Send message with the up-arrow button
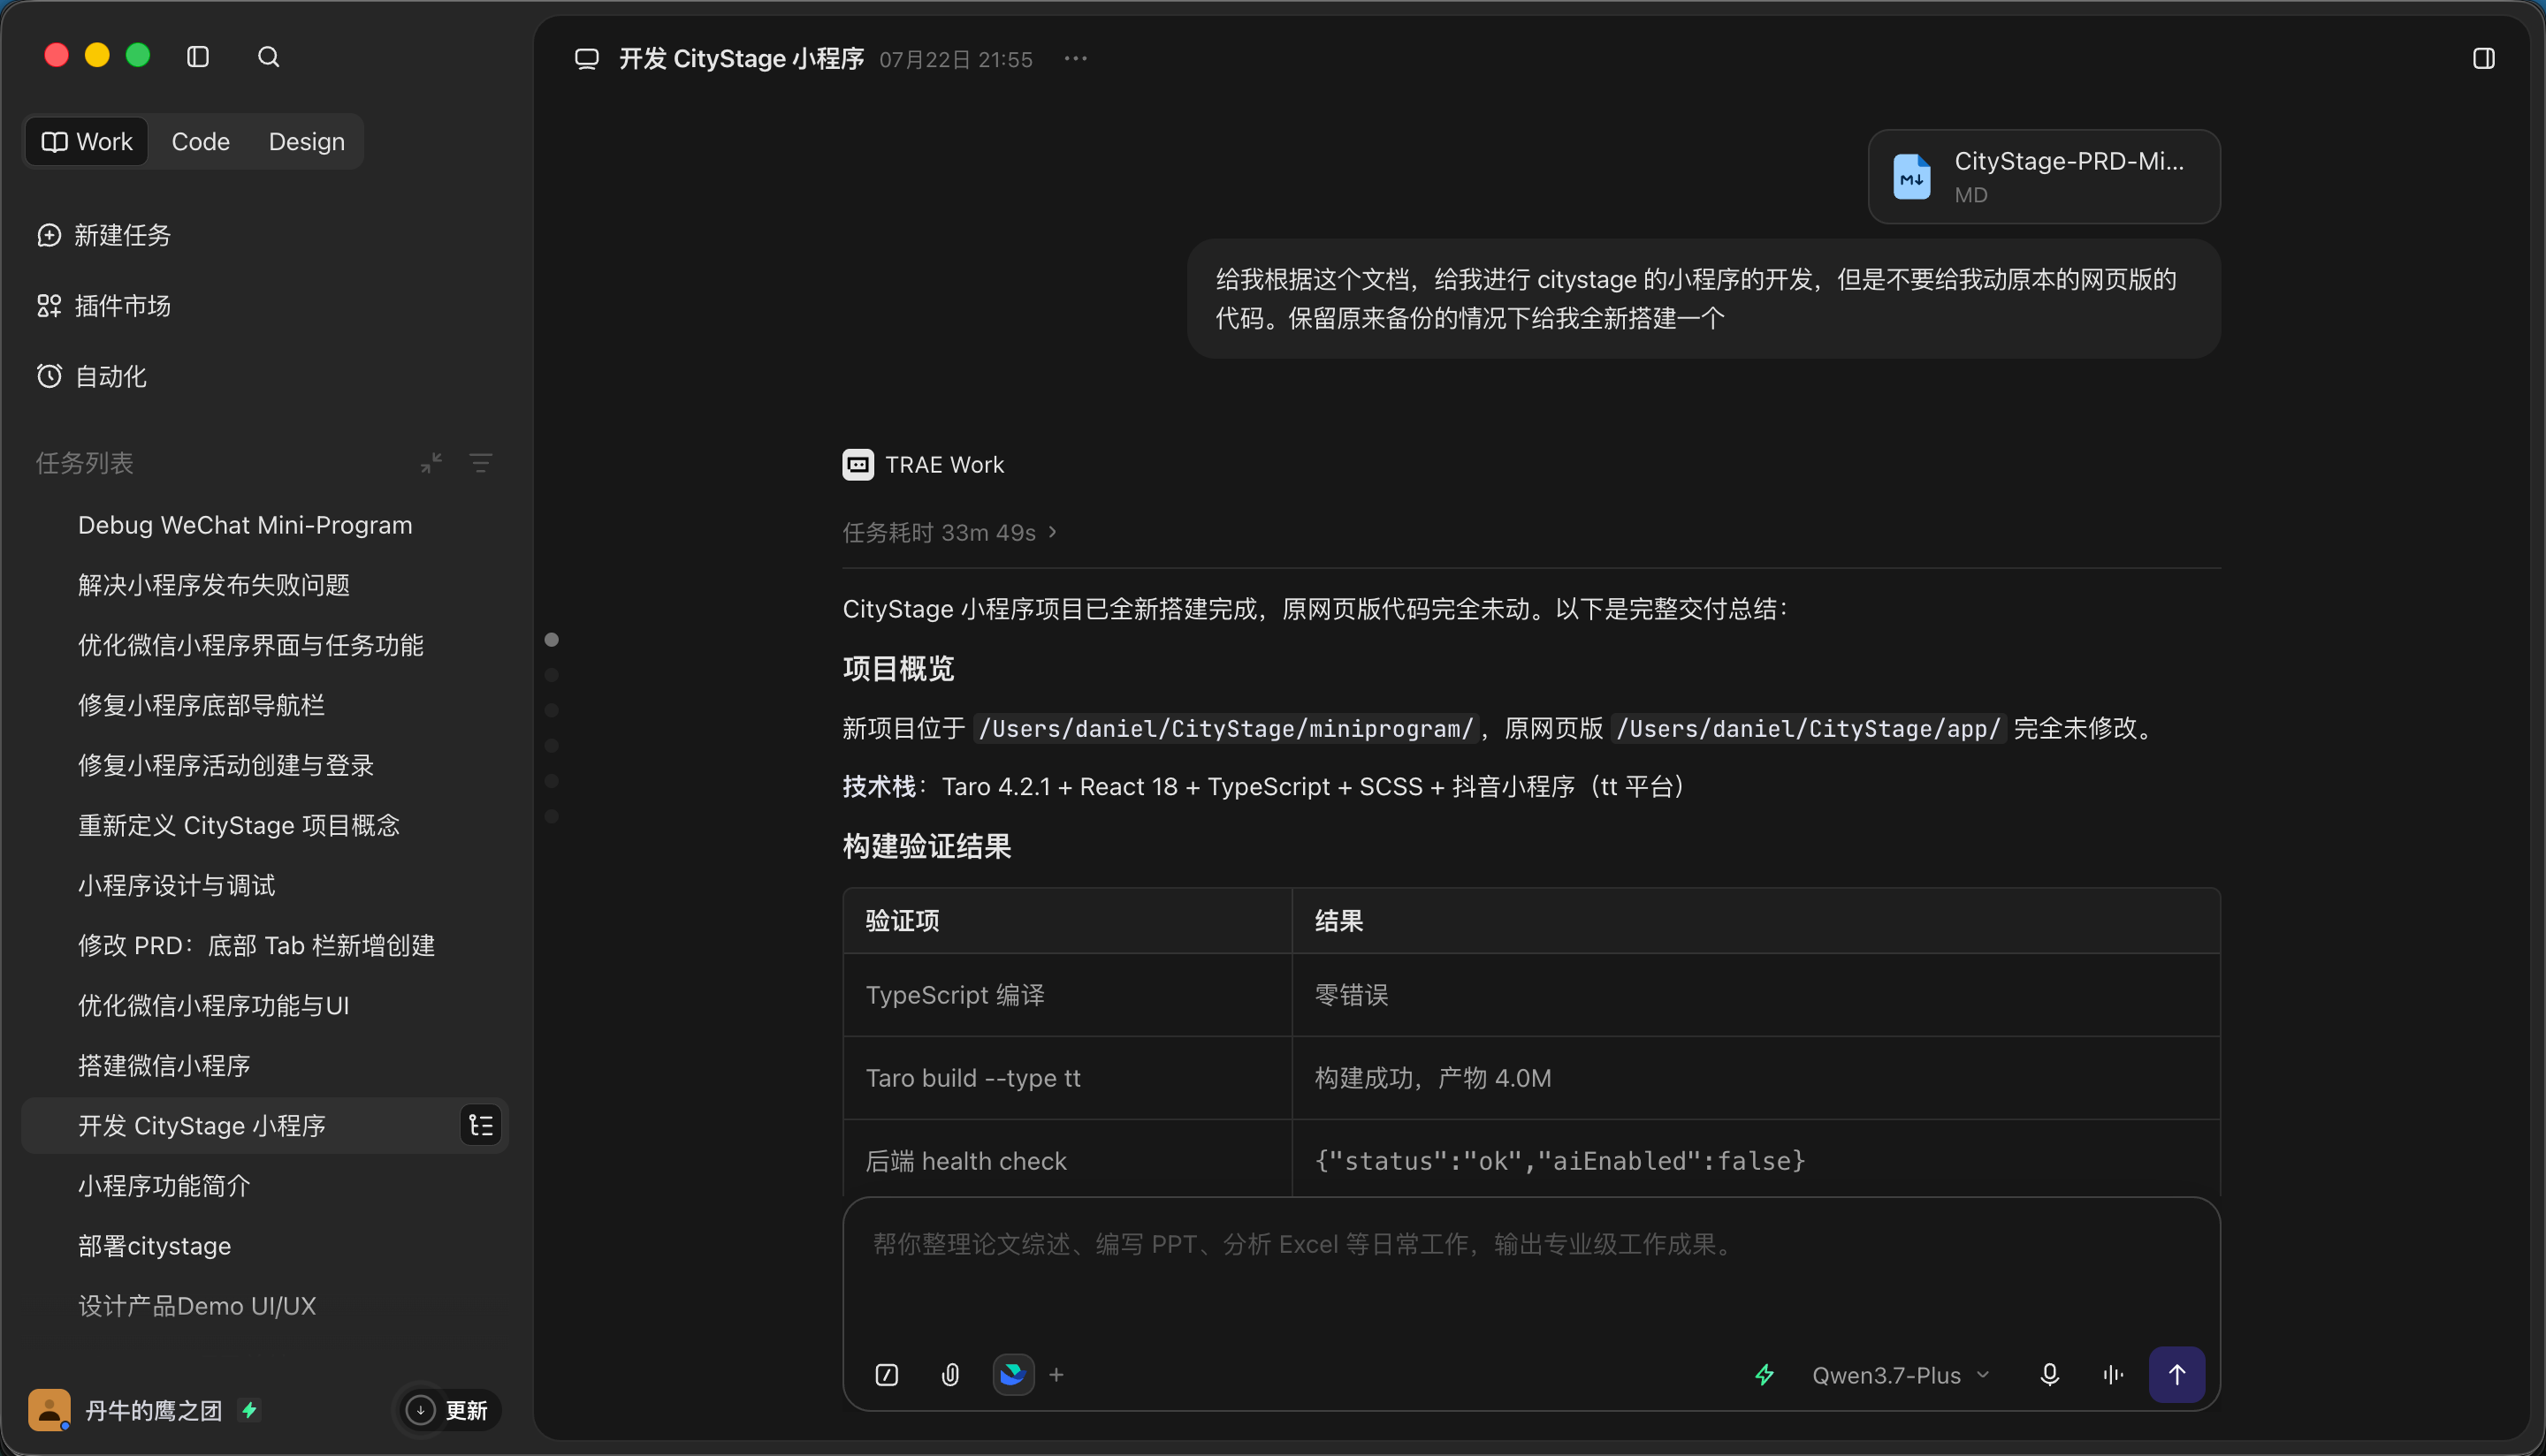Viewport: 2546px width, 1456px height. (2176, 1375)
